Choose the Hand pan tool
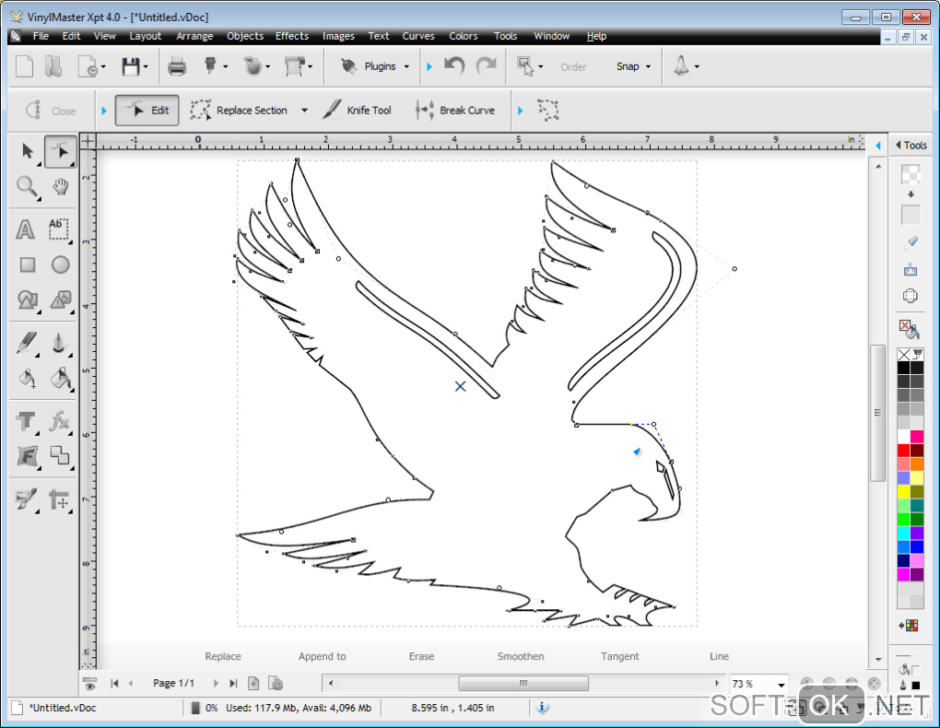Image resolution: width=940 pixels, height=728 pixels. [60, 187]
